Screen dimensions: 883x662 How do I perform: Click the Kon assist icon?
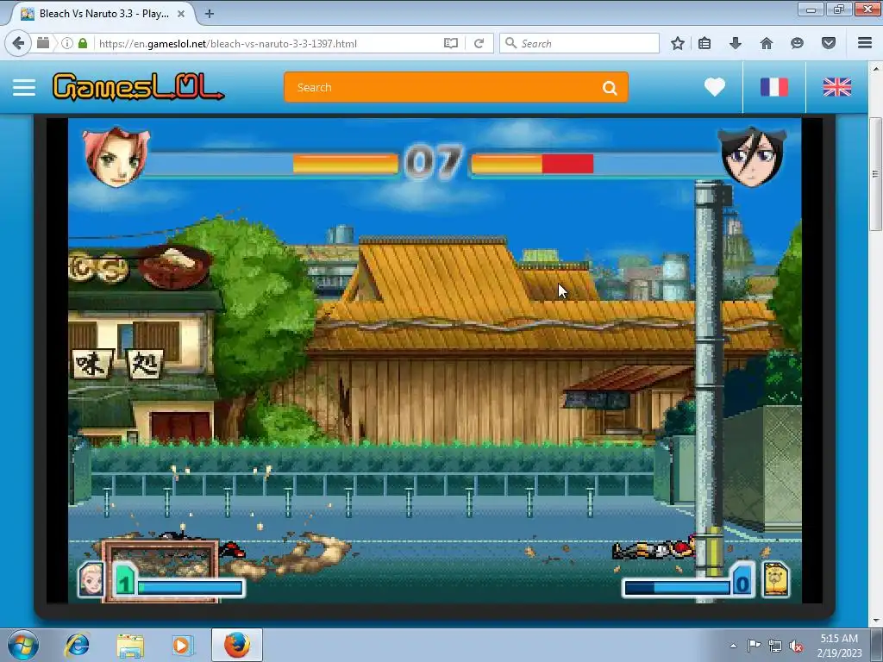pyautogui.click(x=776, y=579)
